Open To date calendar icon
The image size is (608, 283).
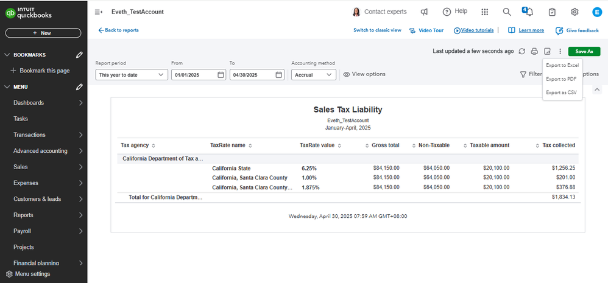click(279, 75)
